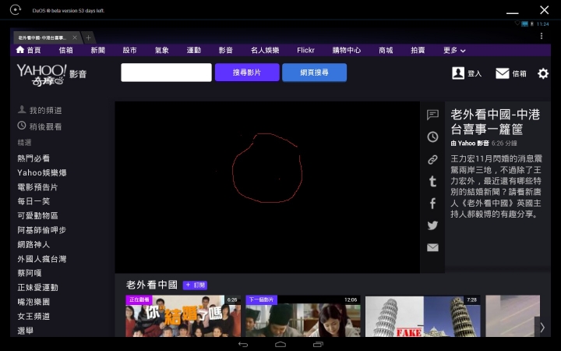
Task: Open 拍賣 in the nav bar
Action: tap(418, 50)
